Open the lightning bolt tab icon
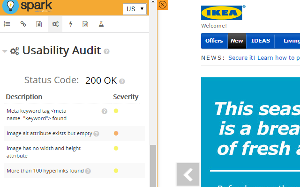 pyautogui.click(x=71, y=24)
